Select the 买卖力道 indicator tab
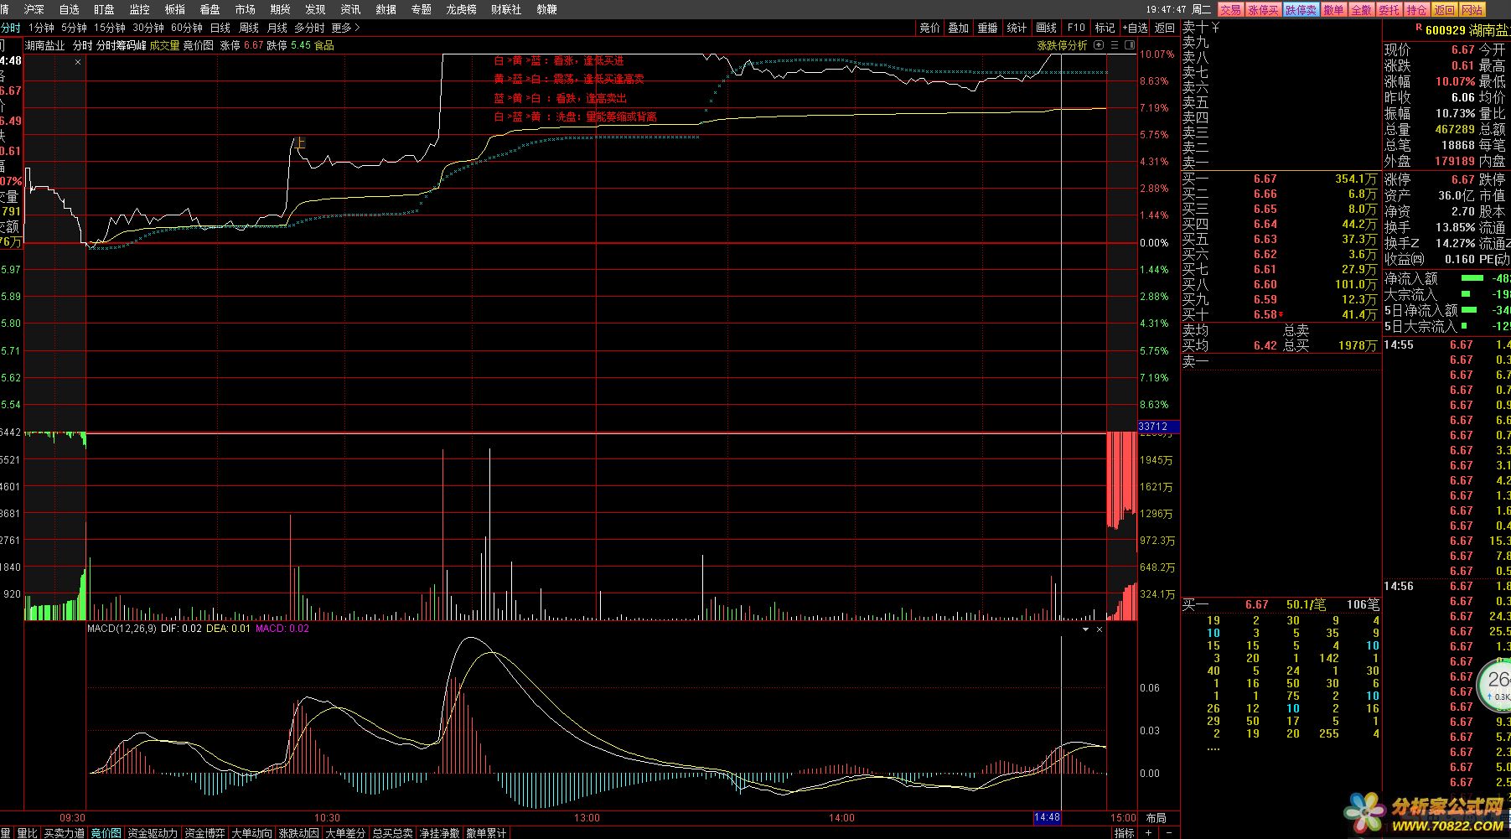Screen dimensions: 1511x839 coord(65,833)
